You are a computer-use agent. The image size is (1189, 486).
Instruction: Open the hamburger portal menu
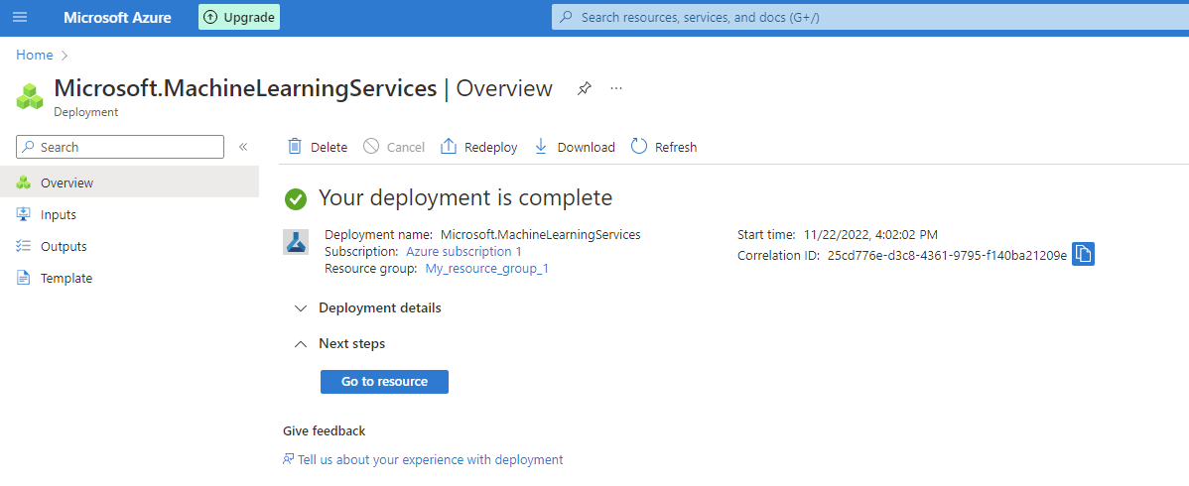21,17
